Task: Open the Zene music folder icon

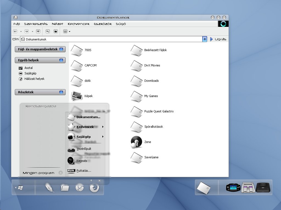Action: pyautogui.click(x=136, y=142)
